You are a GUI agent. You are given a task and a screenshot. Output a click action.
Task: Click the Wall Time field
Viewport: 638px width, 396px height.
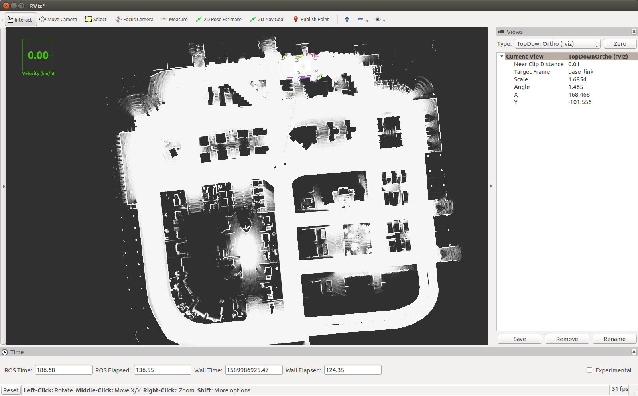[x=254, y=370]
